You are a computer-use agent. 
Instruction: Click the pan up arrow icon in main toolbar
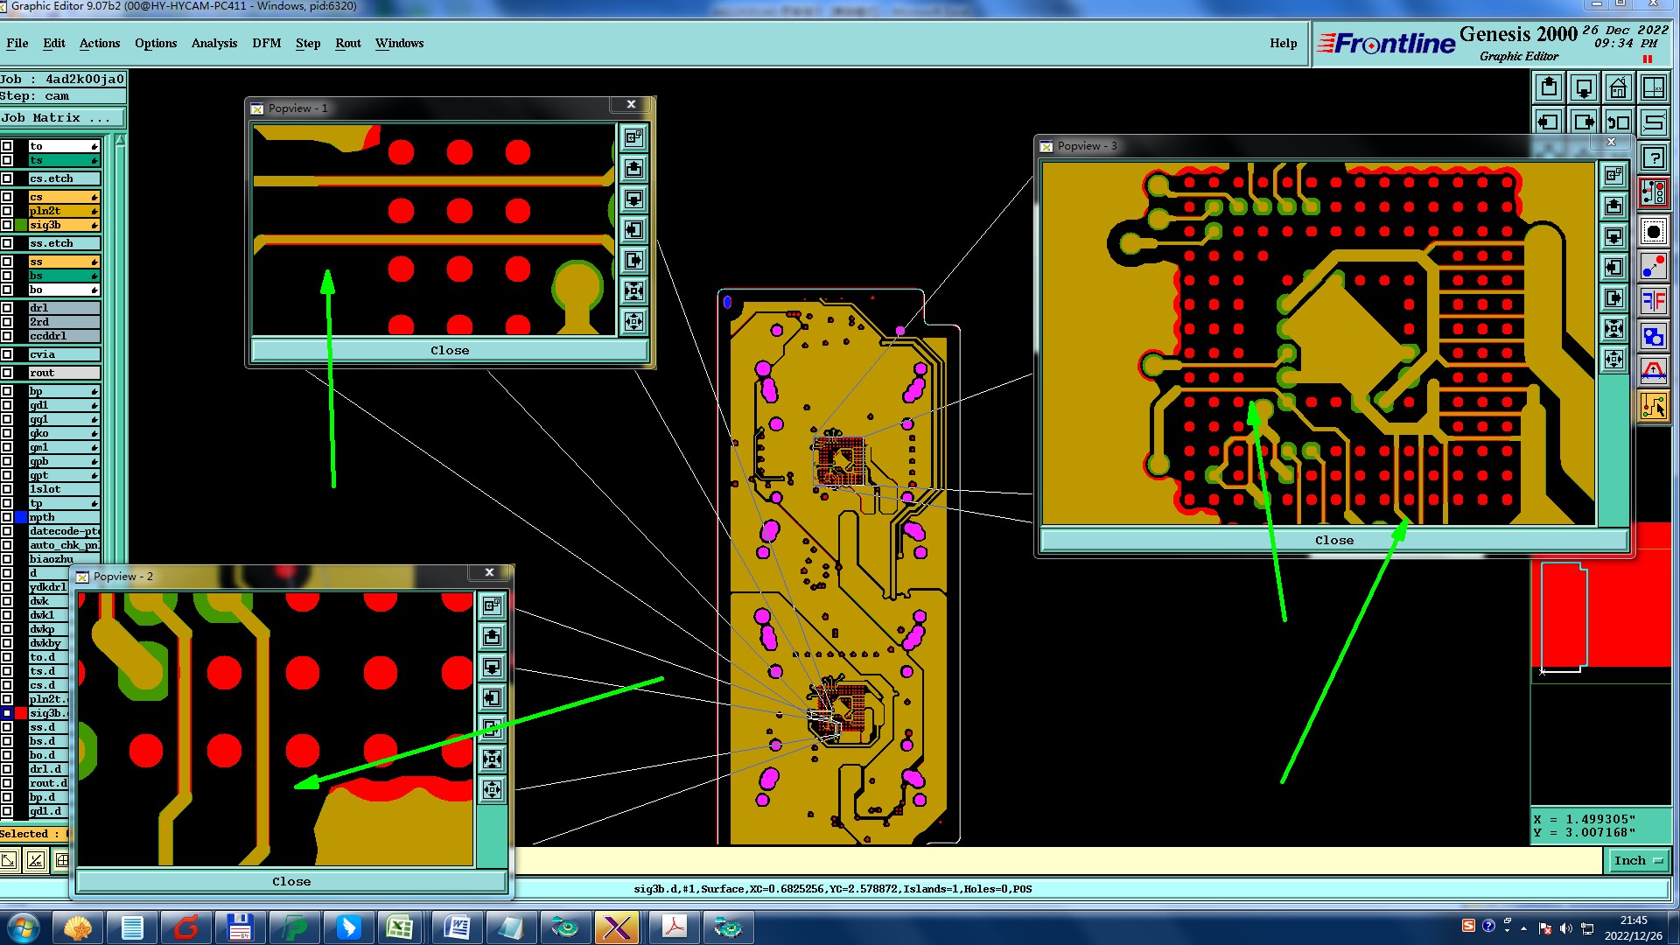1549,88
